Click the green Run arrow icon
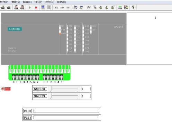 pyautogui.click(x=30, y=8)
